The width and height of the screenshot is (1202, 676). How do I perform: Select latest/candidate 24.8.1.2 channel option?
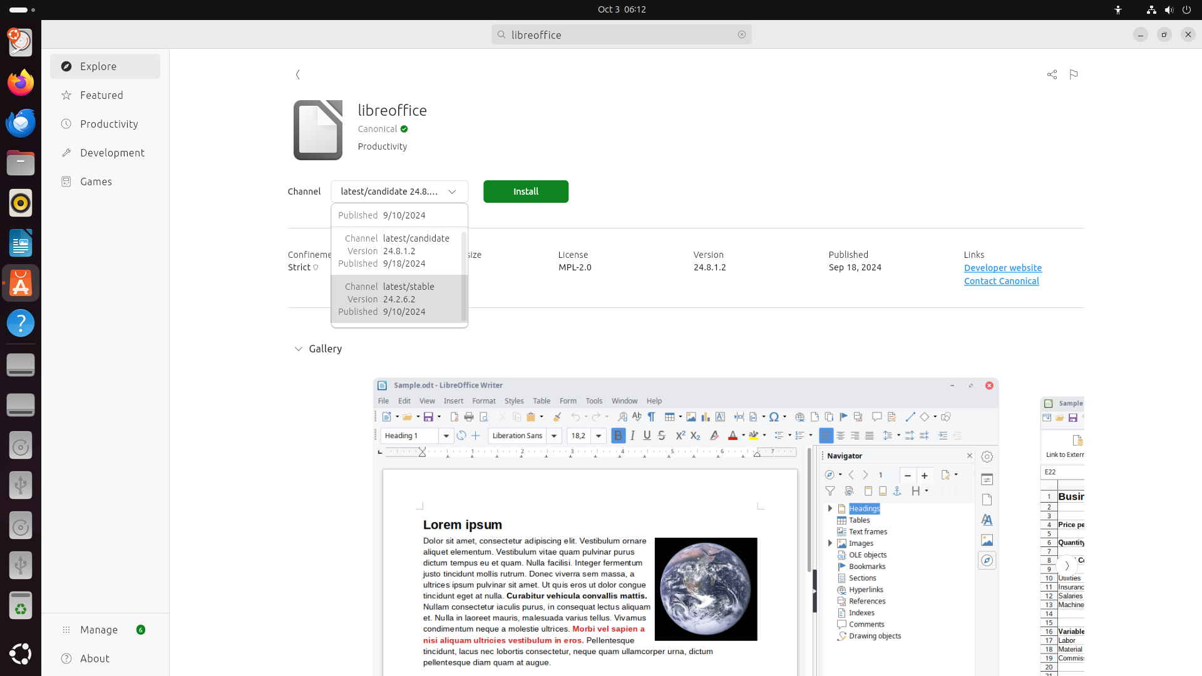[x=396, y=251]
